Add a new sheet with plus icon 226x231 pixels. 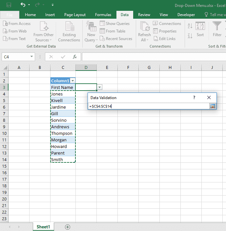click(x=68, y=227)
